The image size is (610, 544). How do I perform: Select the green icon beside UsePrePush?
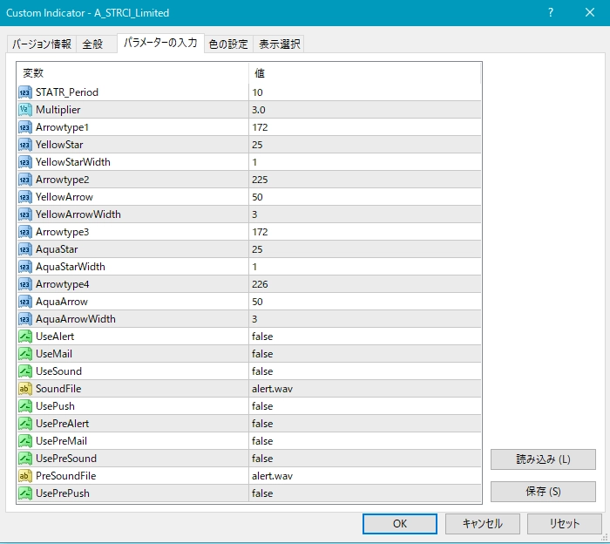tap(25, 493)
